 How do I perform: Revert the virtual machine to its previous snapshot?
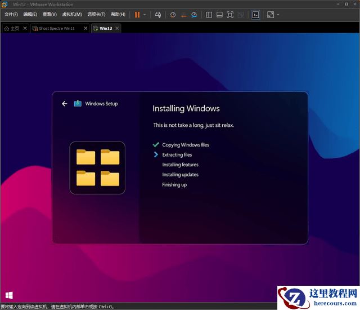pos(183,15)
